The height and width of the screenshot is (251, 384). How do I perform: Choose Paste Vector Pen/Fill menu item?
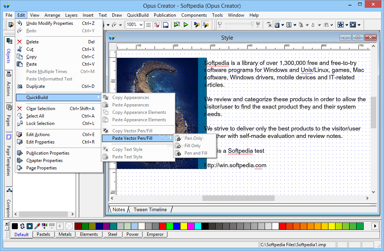(138, 138)
